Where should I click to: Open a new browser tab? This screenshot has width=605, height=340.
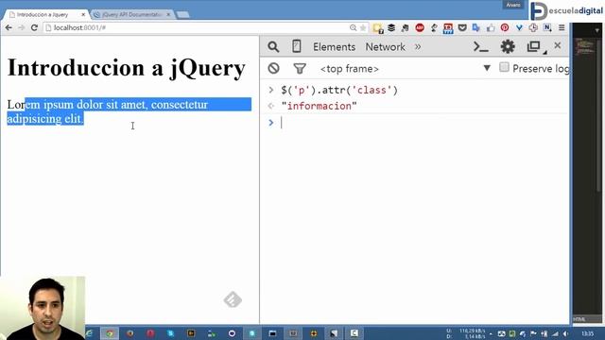click(x=182, y=15)
